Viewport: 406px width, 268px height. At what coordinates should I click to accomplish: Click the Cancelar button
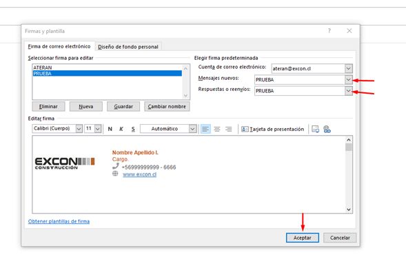[x=340, y=238]
